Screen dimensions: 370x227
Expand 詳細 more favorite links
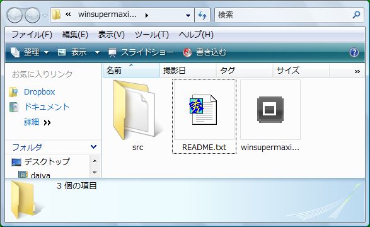pos(37,122)
